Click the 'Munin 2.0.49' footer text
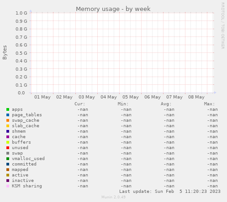The height and width of the screenshot is (202, 227). pos(114,197)
